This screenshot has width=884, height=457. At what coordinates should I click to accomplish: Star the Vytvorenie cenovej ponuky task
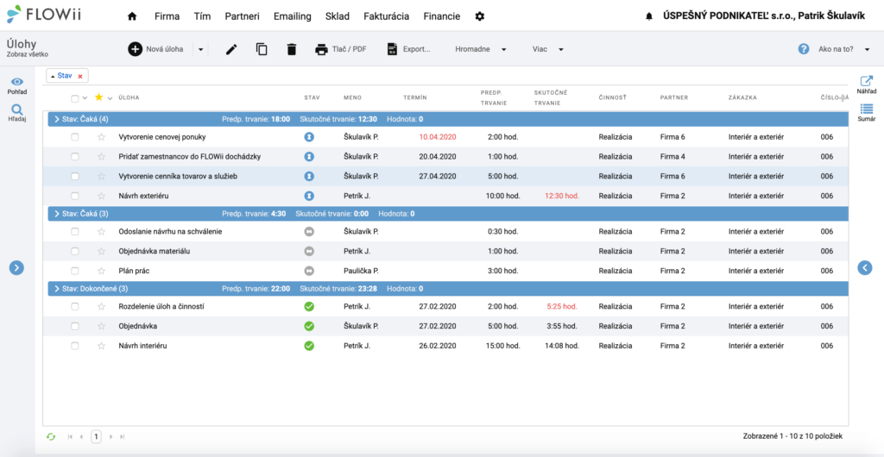click(102, 137)
